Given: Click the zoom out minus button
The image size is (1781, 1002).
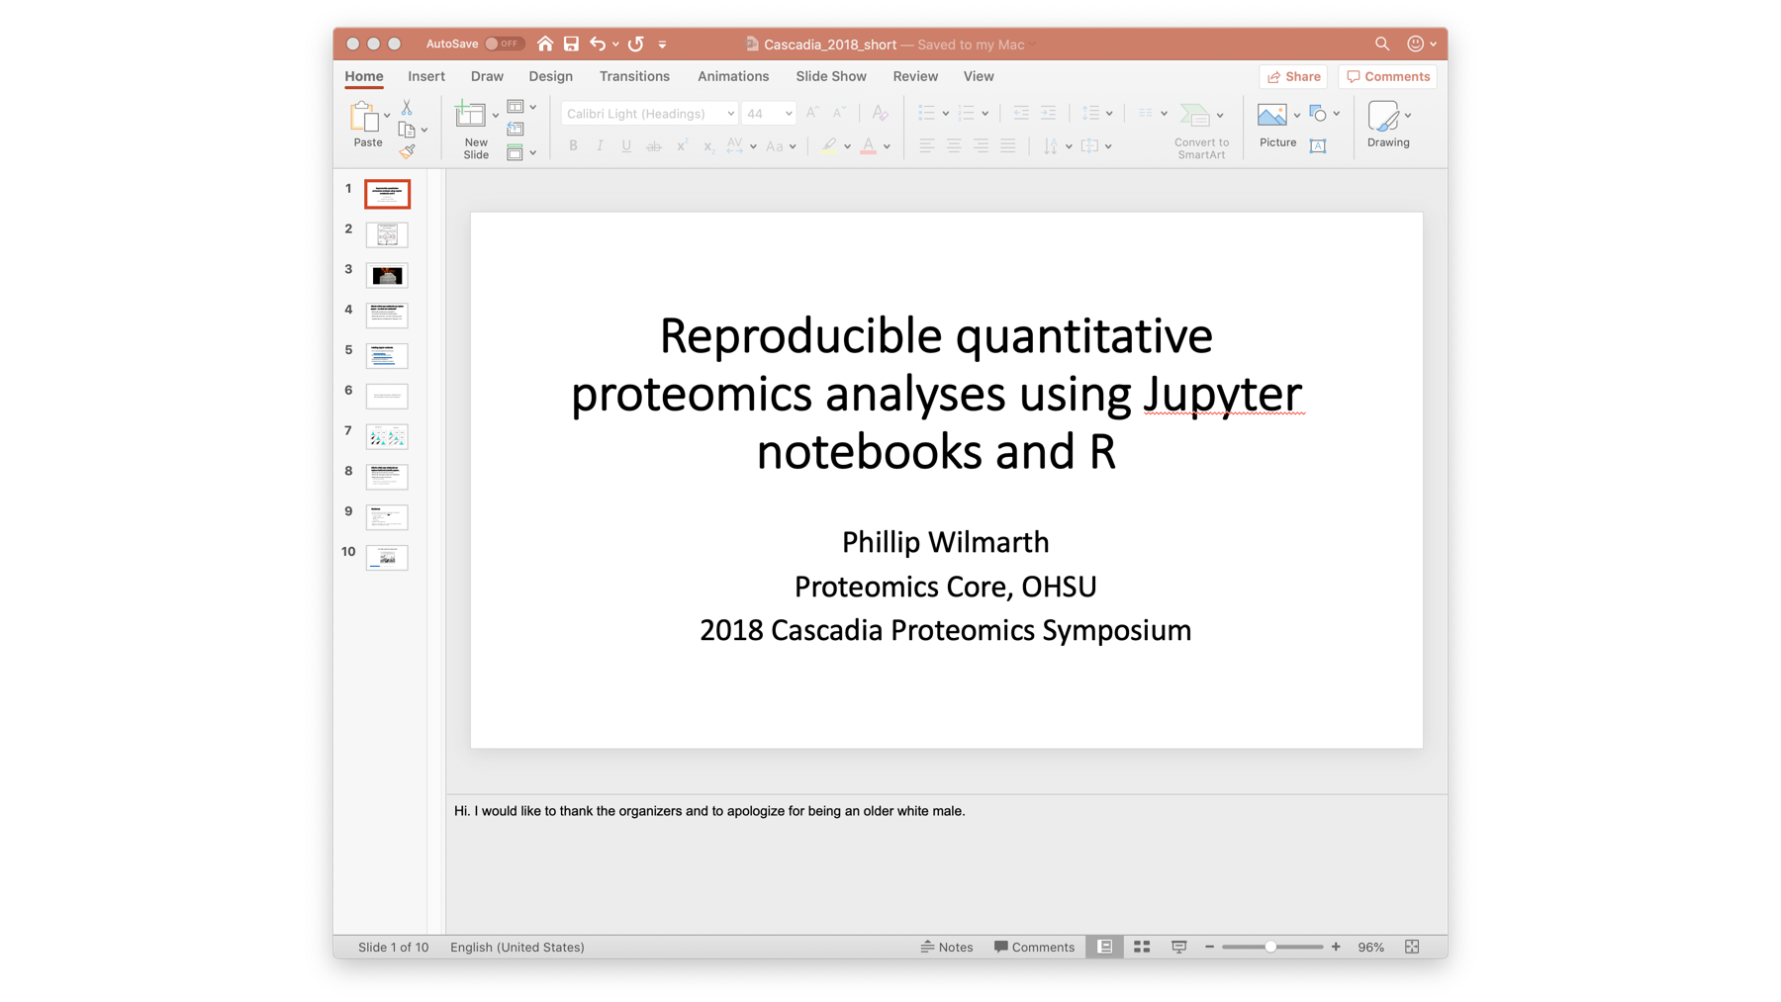Looking at the screenshot, I should 1209,947.
